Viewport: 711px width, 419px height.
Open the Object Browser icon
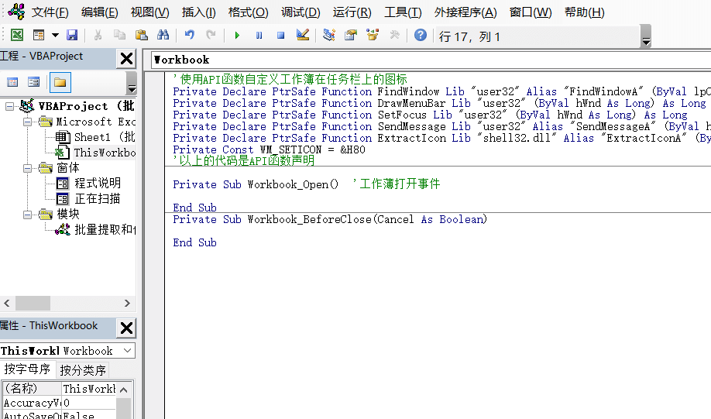tap(373, 35)
